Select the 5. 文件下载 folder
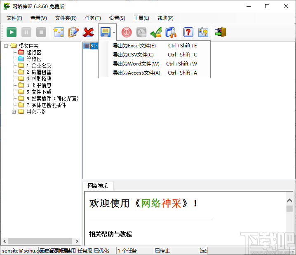The height and width of the screenshot is (255, 296). click(x=39, y=92)
